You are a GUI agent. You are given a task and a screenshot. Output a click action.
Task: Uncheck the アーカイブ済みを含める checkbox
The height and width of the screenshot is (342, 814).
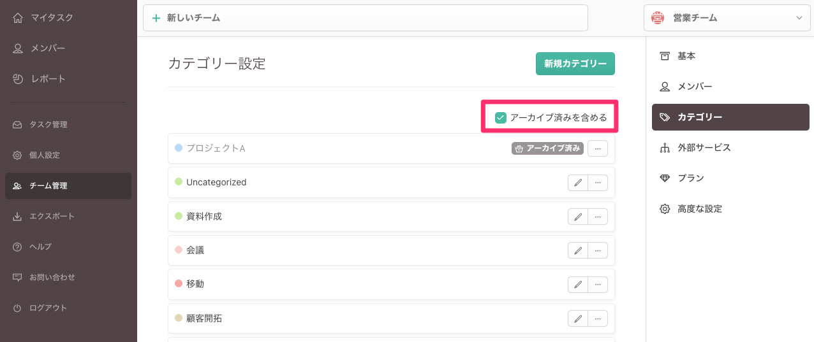pos(501,117)
